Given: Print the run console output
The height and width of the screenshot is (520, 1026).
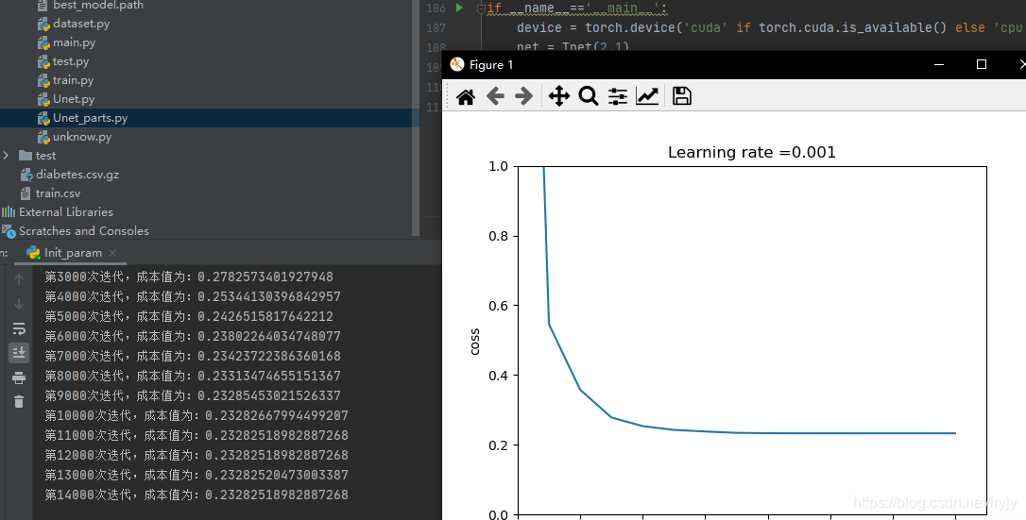Looking at the screenshot, I should tap(19, 377).
